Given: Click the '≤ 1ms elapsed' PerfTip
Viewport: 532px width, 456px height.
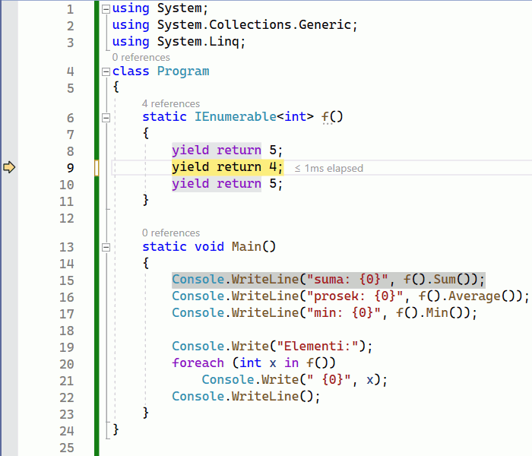Looking at the screenshot, I should coord(328,168).
